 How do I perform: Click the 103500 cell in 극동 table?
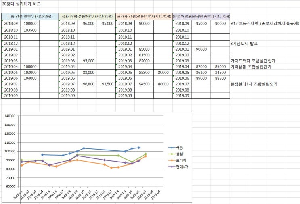coord(30,30)
